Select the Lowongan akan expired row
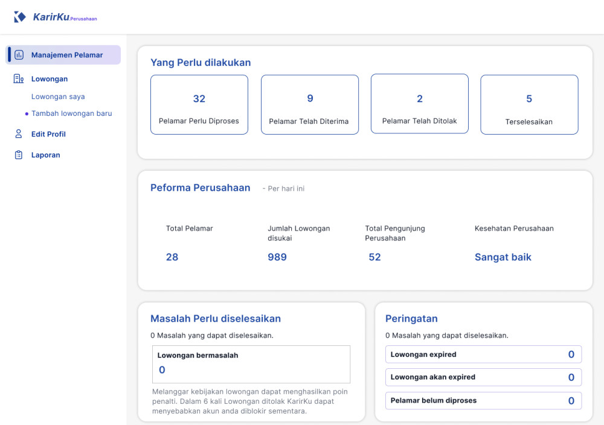Viewport: 604px width, 425px height. click(x=483, y=377)
